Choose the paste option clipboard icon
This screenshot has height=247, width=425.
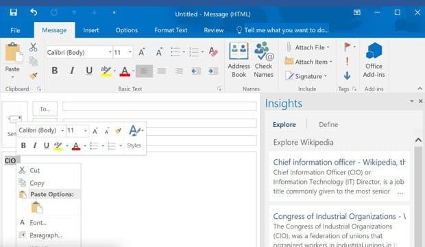(x=37, y=208)
